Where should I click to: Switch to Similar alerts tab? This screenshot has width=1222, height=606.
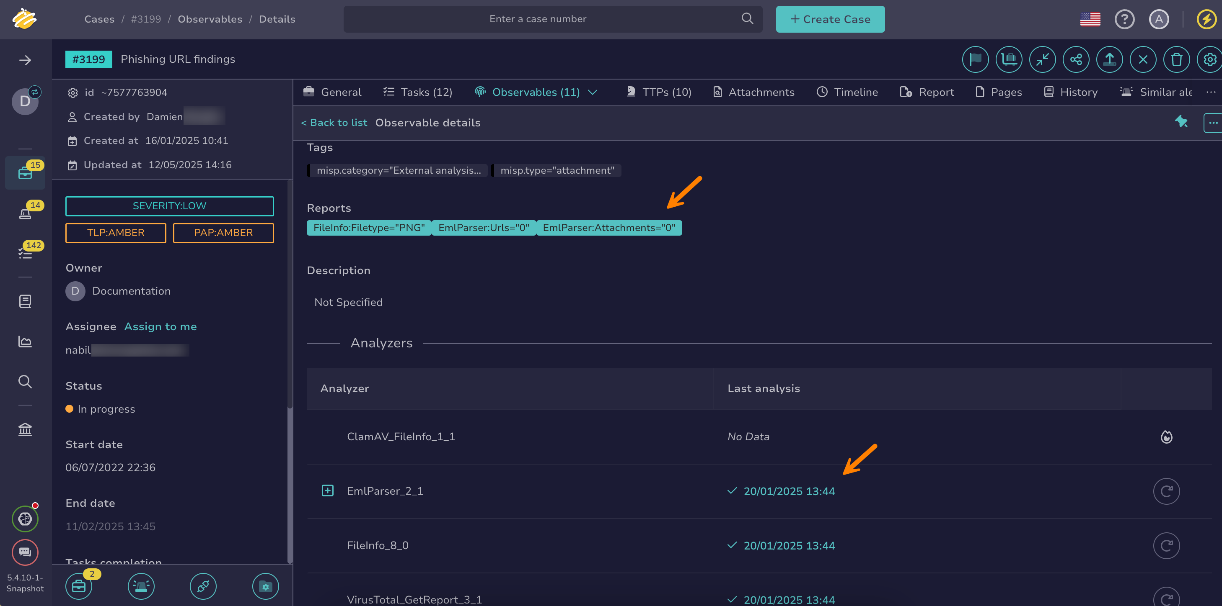[x=1156, y=92]
